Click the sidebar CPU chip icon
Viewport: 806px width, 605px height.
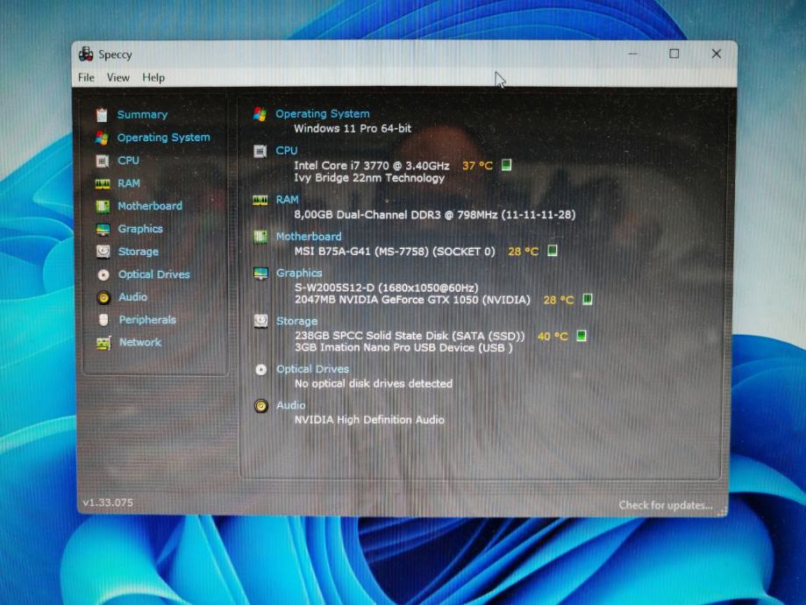[103, 160]
